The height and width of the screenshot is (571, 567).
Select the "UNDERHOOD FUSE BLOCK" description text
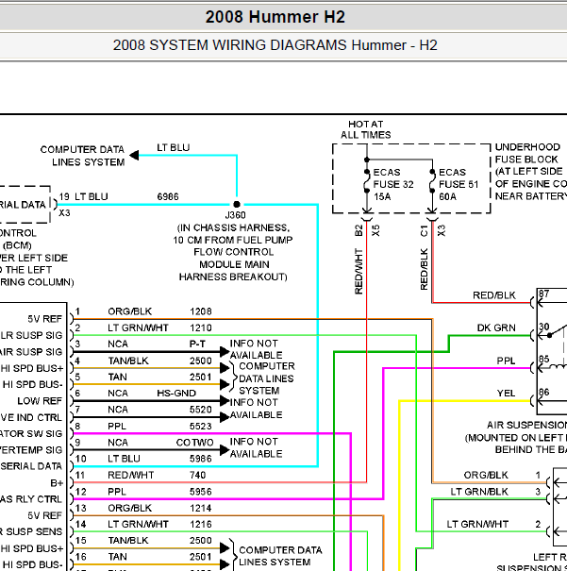(531, 172)
